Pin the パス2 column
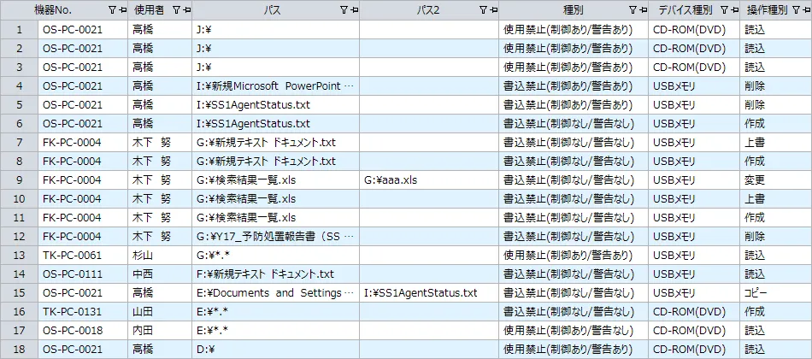The width and height of the screenshot is (812, 359). click(x=493, y=10)
